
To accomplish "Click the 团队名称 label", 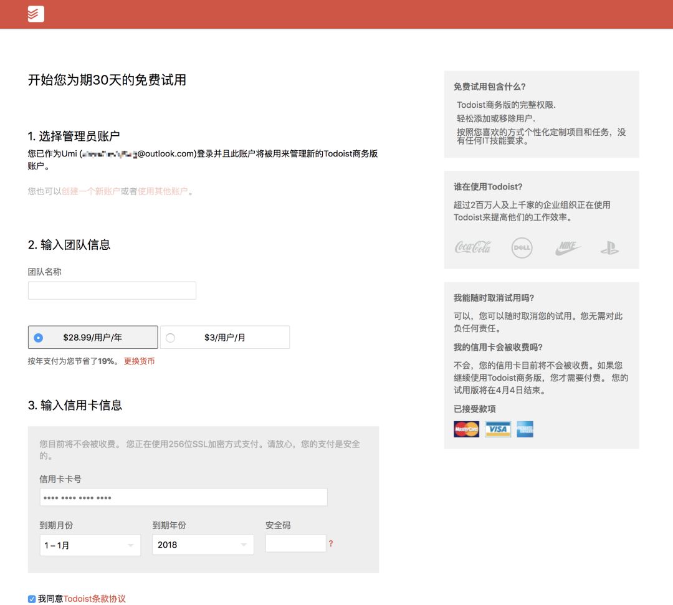I will [x=45, y=272].
